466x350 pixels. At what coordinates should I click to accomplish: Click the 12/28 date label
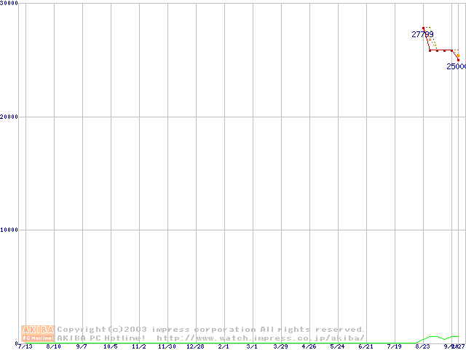(x=195, y=346)
